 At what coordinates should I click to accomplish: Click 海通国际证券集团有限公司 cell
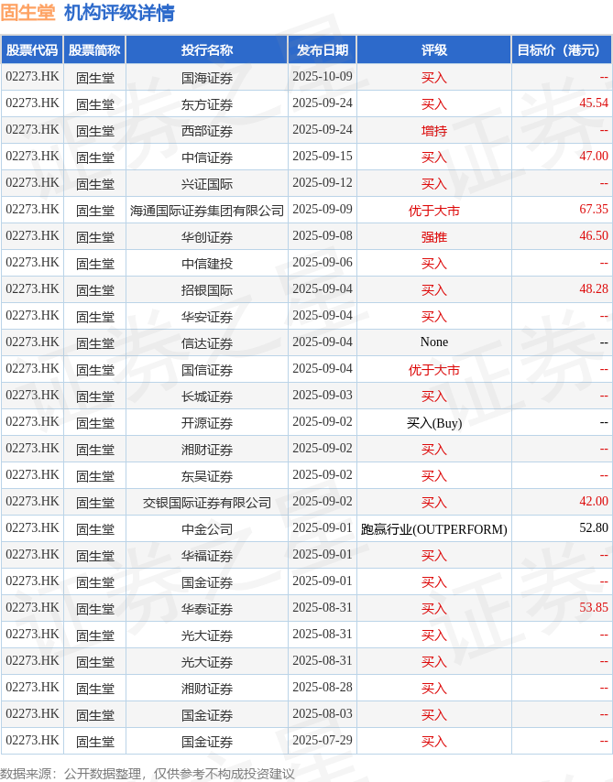(x=207, y=211)
